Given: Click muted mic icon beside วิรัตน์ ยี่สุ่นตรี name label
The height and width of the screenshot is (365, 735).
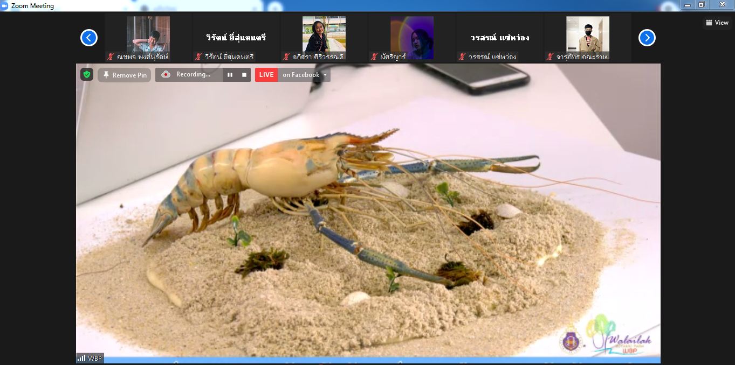Looking at the screenshot, I should [x=198, y=57].
